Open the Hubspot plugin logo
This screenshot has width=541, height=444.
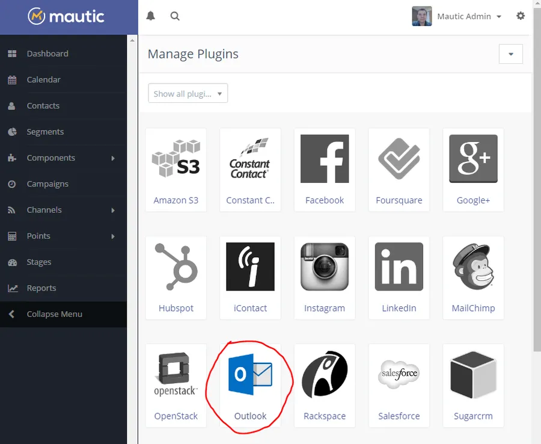(176, 267)
